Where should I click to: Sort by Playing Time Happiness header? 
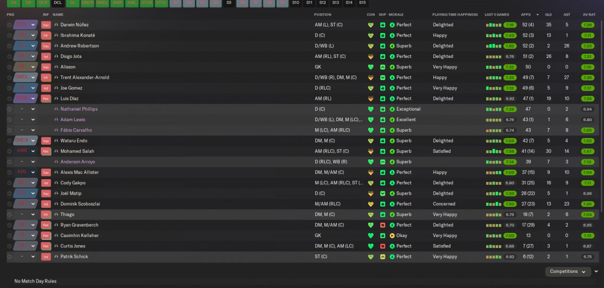455,15
